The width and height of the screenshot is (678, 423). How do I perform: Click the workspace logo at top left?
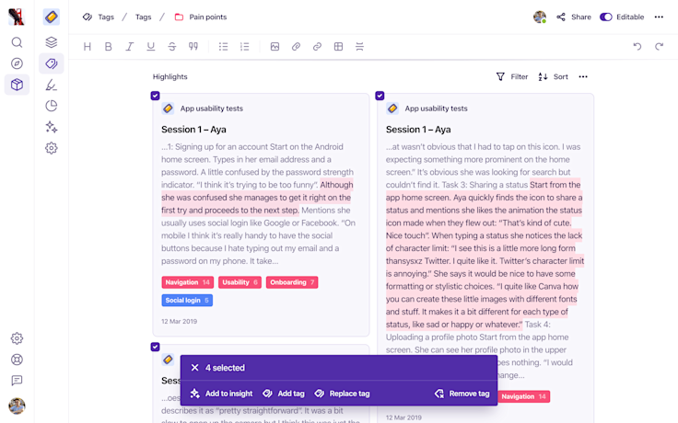tap(17, 17)
